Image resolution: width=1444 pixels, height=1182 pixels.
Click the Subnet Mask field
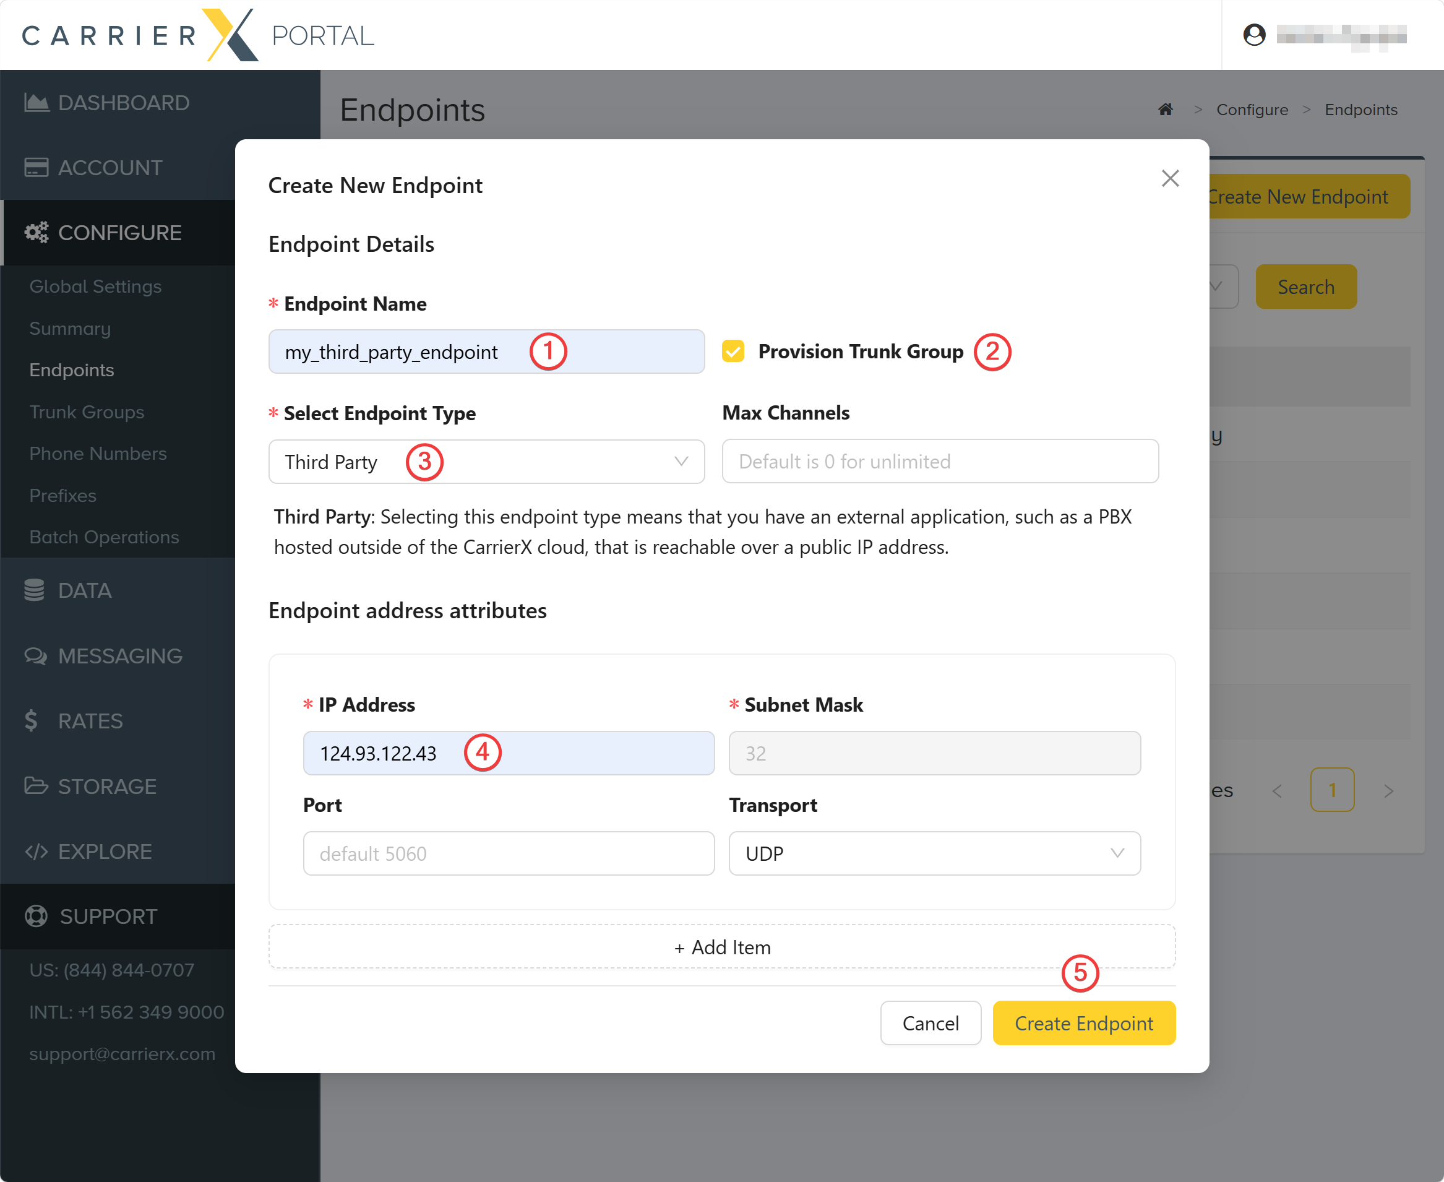tap(935, 753)
